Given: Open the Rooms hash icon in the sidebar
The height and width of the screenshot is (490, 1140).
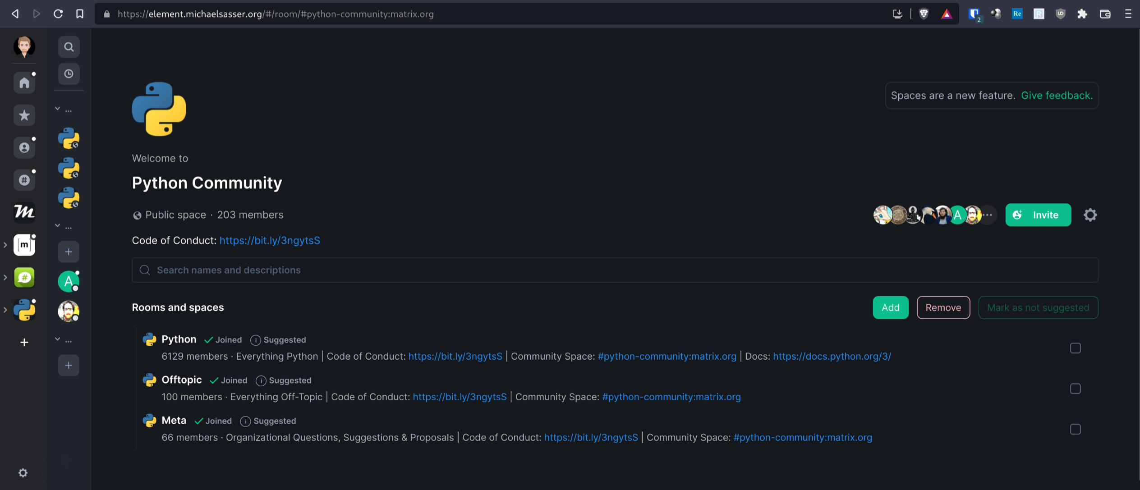Looking at the screenshot, I should coord(24,180).
